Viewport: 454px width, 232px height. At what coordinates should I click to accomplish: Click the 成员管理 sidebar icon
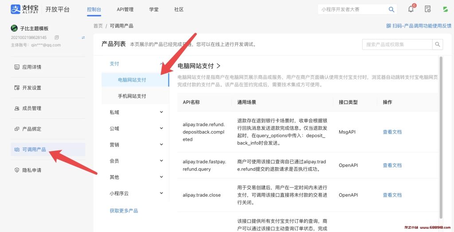pyautogui.click(x=17, y=108)
